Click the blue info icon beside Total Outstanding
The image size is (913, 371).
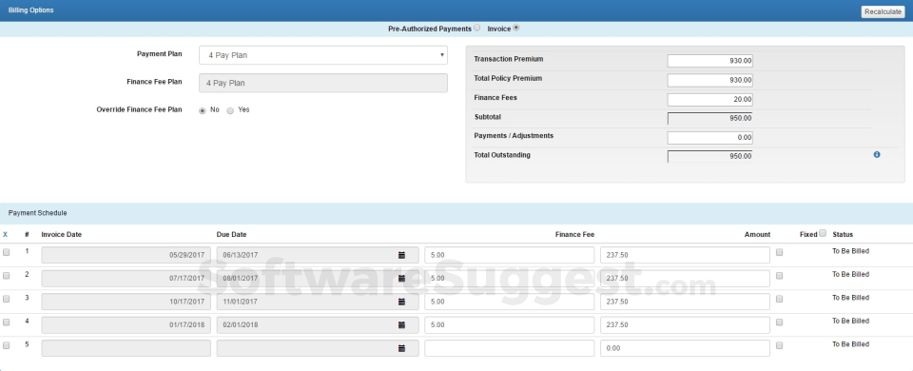pos(877,154)
